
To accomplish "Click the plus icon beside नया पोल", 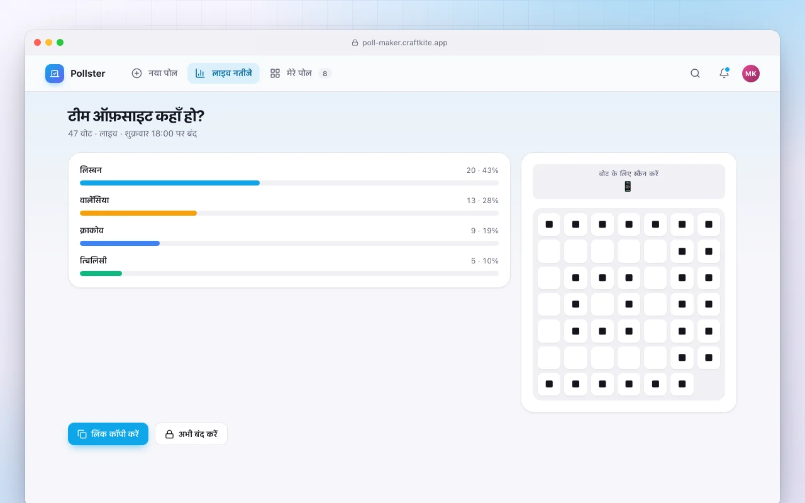I will tap(136, 74).
